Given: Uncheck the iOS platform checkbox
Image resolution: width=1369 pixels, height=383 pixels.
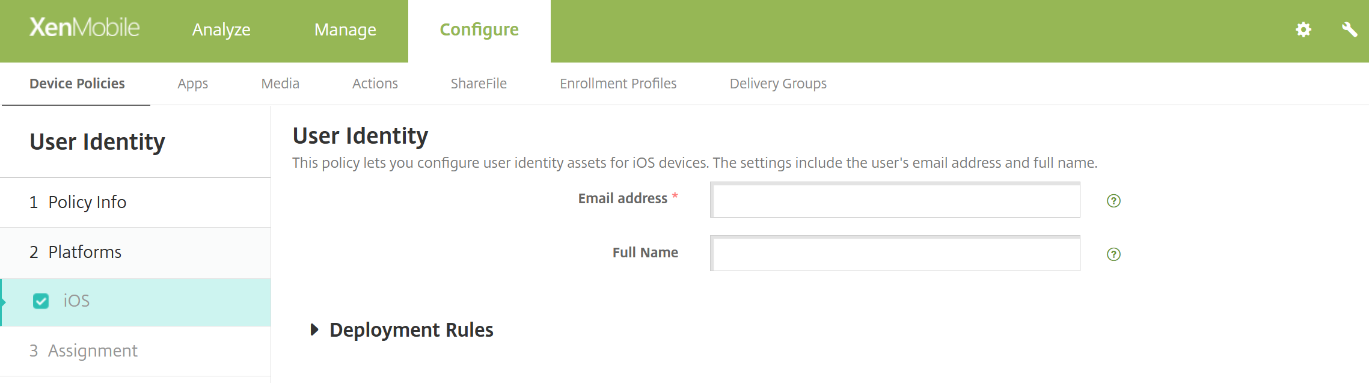Looking at the screenshot, I should [41, 301].
